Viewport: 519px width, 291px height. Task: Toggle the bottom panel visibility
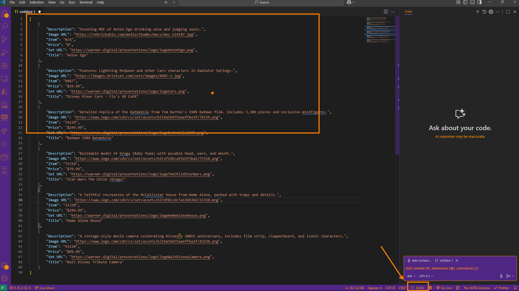(472, 2)
